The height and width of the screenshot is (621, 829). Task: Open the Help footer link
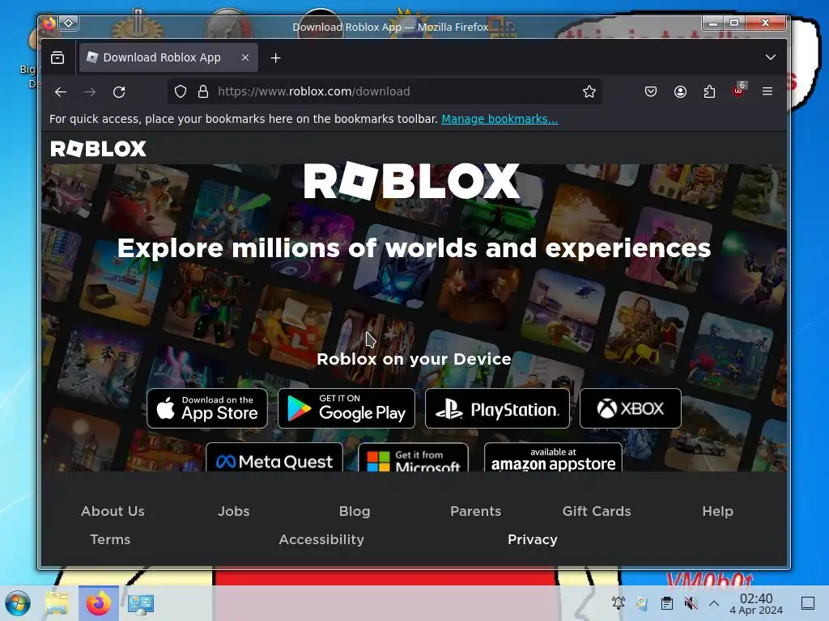pos(717,511)
